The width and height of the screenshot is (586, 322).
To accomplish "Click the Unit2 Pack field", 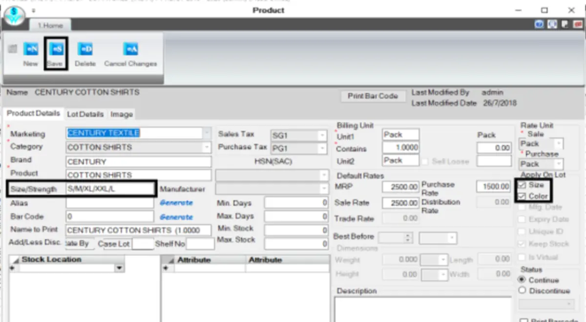I will 401,160.
